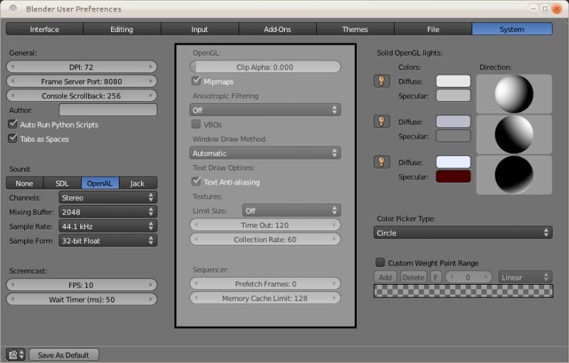The width and height of the screenshot is (569, 363).
Task: Enable the VBOs checkbox
Action: point(196,124)
